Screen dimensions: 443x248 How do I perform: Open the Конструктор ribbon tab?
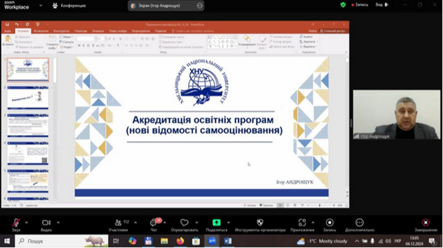(61, 31)
